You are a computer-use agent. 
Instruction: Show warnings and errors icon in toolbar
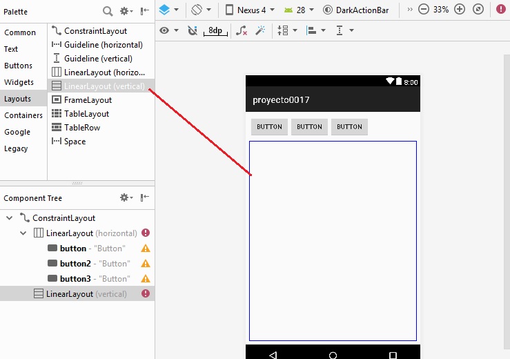click(500, 10)
